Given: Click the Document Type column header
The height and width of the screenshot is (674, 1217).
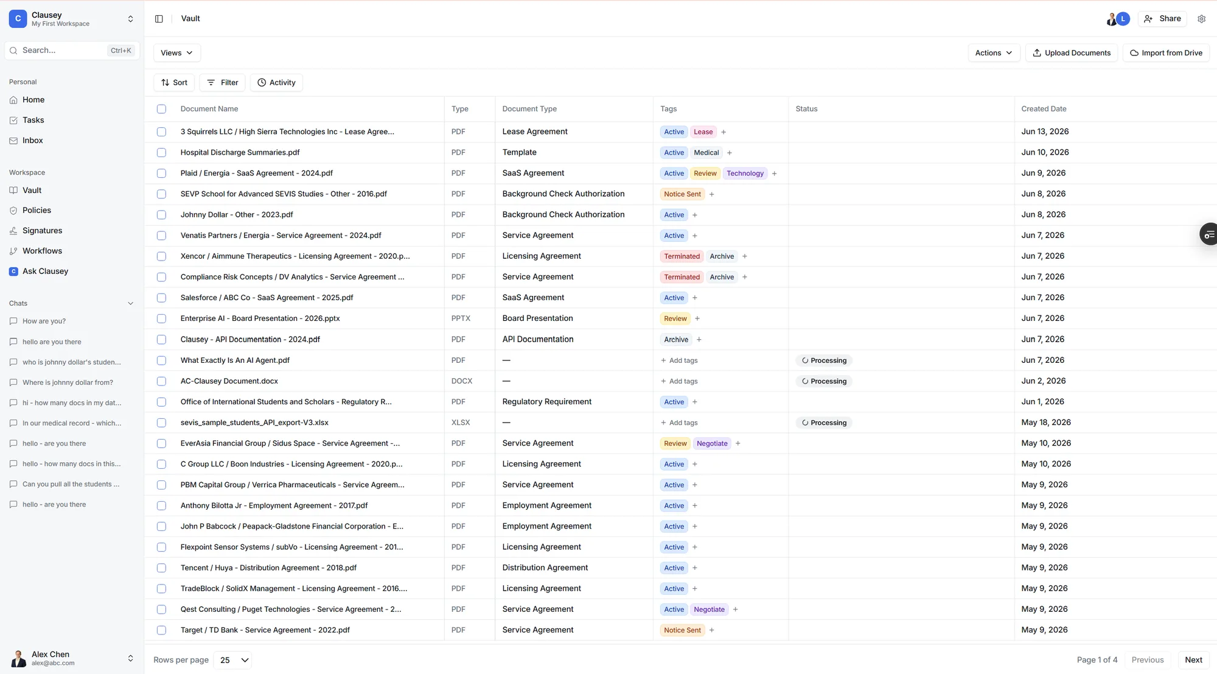Looking at the screenshot, I should pos(529,109).
